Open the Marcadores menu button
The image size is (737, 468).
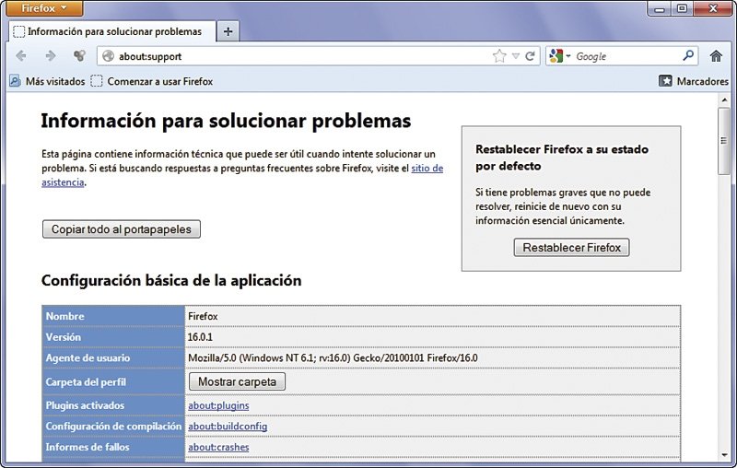694,81
